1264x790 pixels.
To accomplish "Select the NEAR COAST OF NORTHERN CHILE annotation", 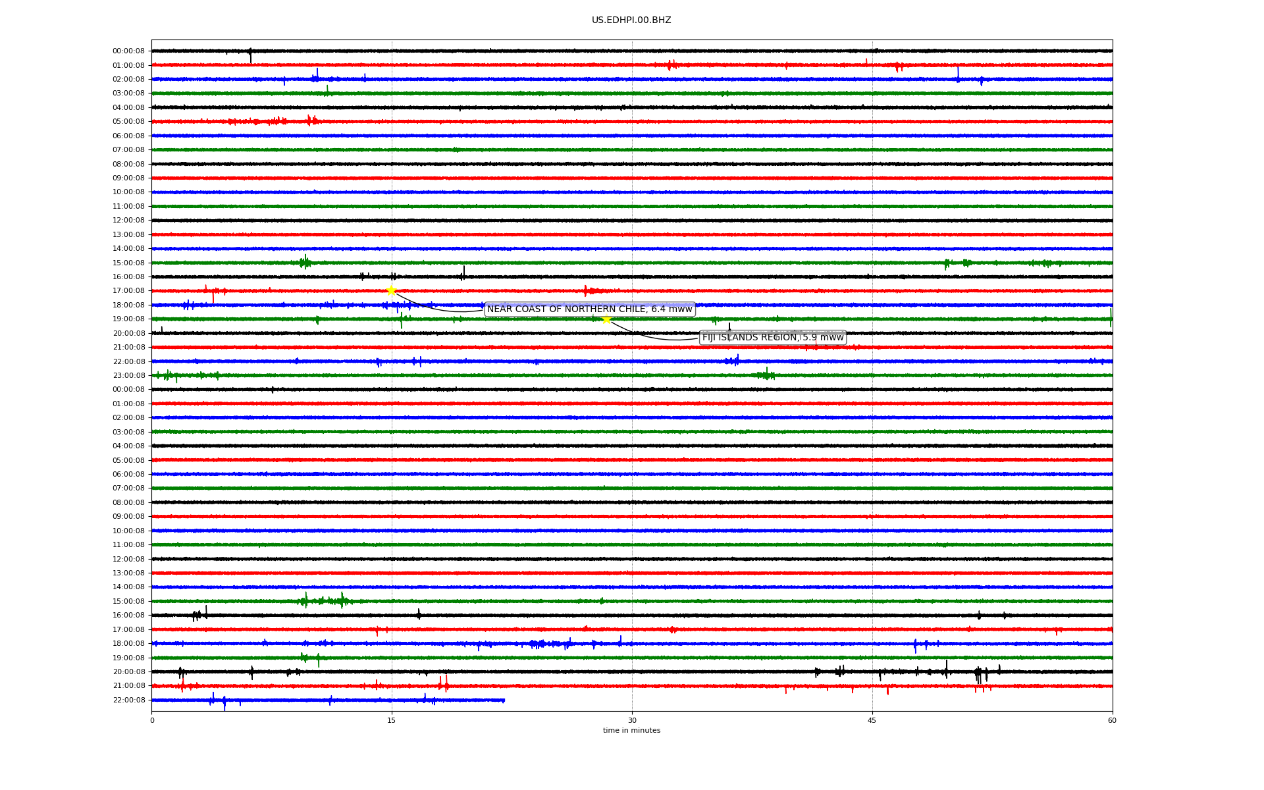I will click(590, 309).
